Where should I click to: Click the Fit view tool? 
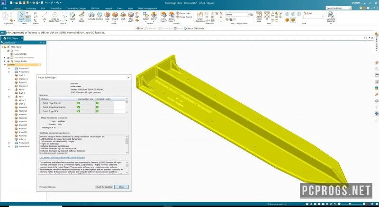pyautogui.click(x=267, y=16)
